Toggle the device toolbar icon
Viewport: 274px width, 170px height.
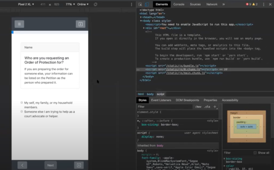(147, 4)
